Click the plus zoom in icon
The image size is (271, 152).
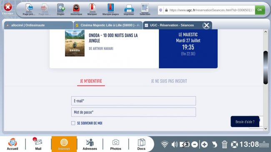pos(204,145)
